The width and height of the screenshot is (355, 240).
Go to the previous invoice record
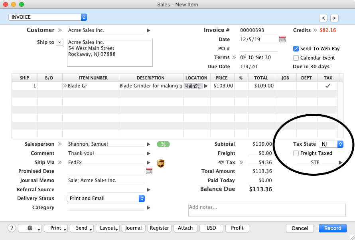coord(323,18)
